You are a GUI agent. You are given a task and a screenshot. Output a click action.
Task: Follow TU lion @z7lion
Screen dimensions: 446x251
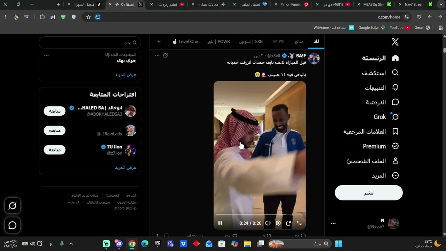click(x=54, y=150)
